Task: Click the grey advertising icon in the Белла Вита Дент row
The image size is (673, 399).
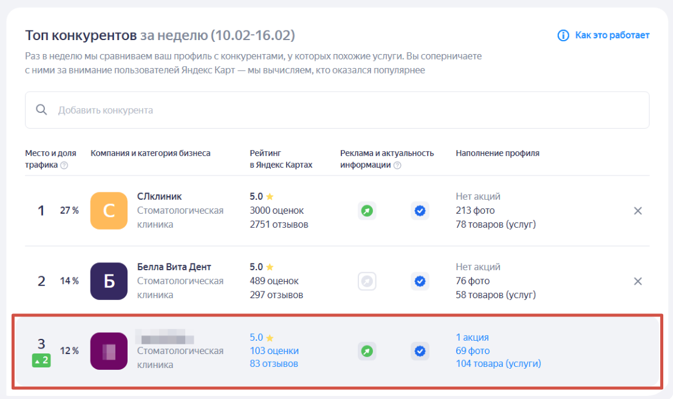Action: click(x=367, y=281)
